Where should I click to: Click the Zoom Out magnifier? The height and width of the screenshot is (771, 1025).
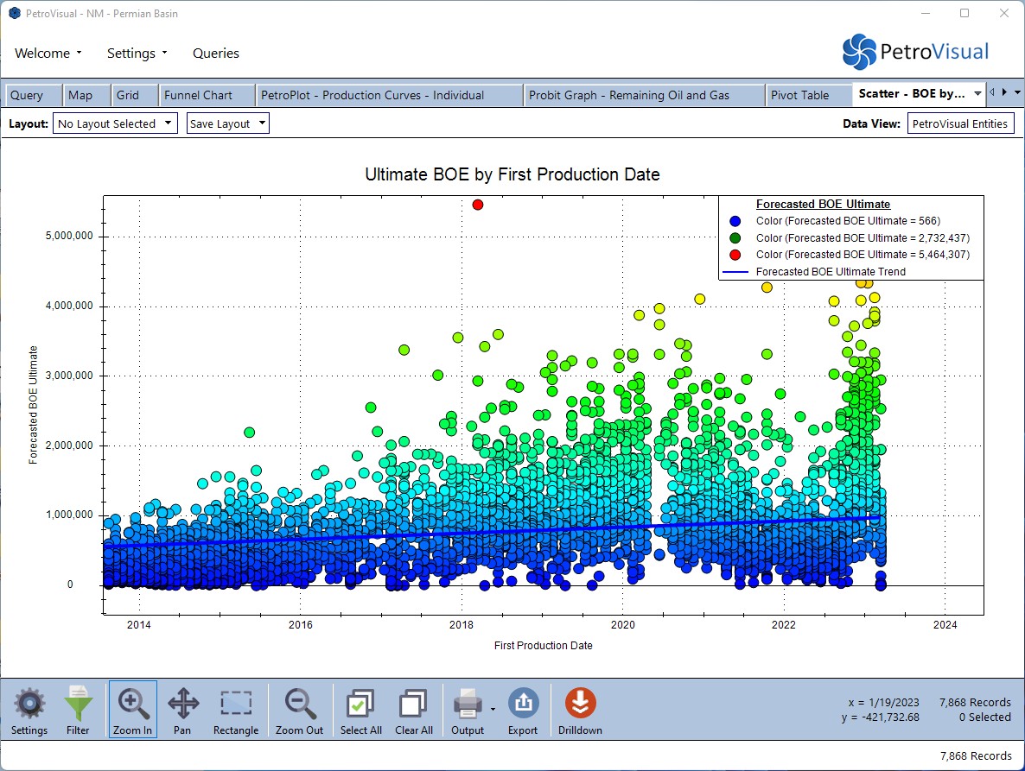300,705
